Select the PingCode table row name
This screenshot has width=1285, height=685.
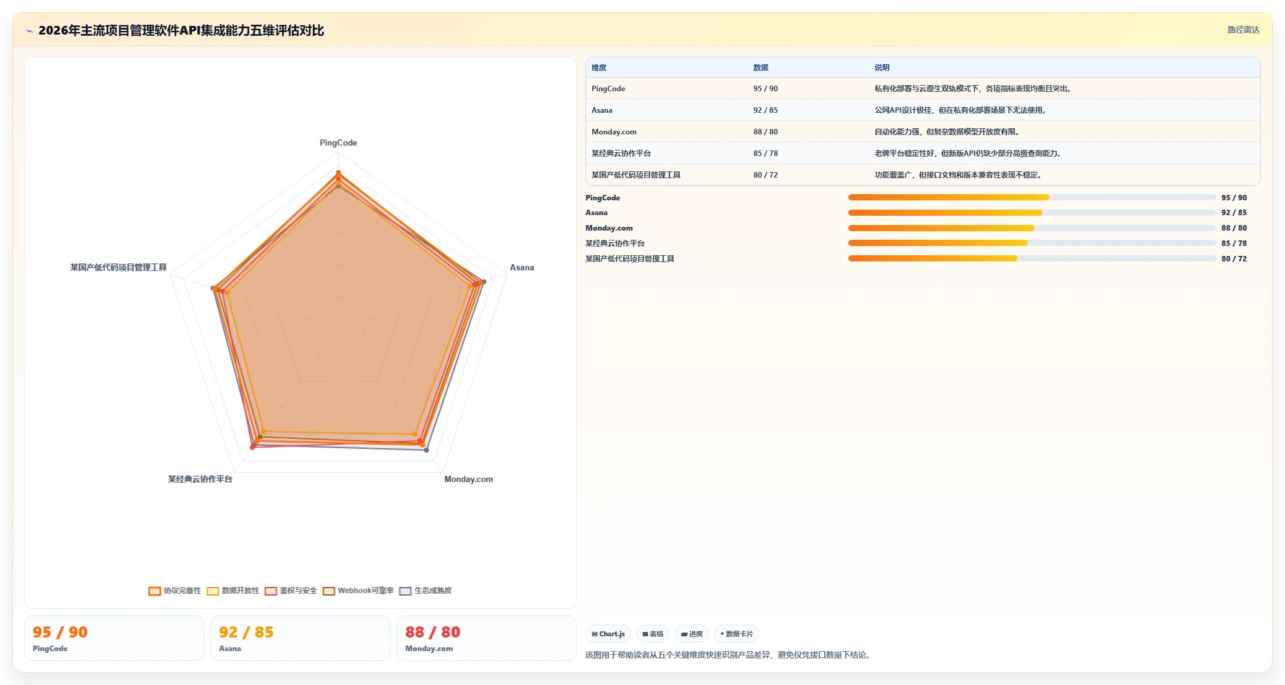[608, 89]
